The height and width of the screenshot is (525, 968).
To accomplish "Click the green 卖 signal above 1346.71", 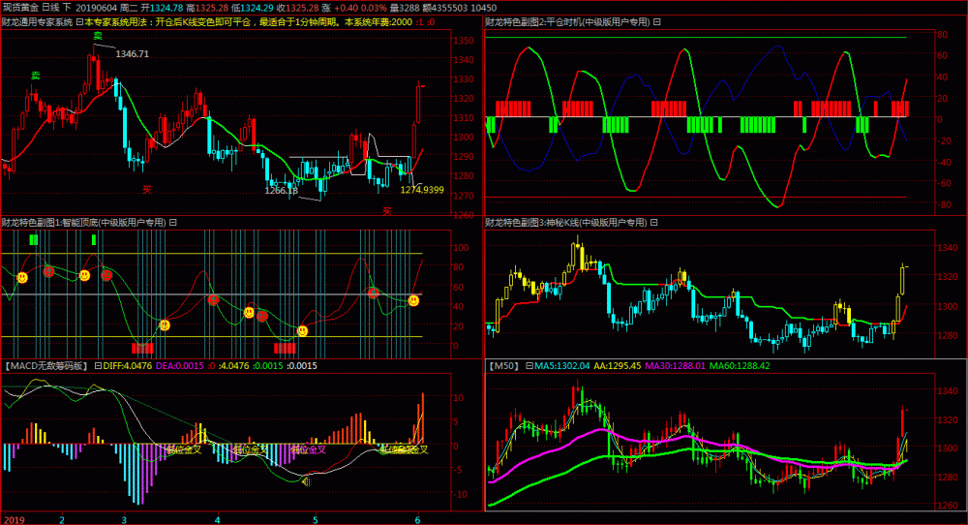I will [98, 36].
